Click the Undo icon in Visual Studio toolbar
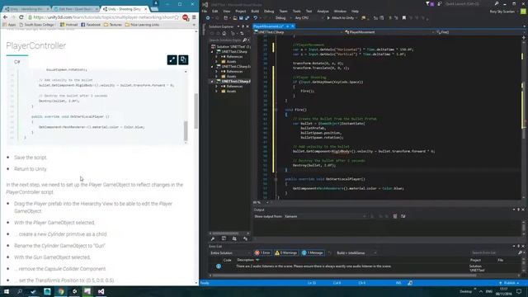This screenshot has height=297, width=528. [x=256, y=18]
